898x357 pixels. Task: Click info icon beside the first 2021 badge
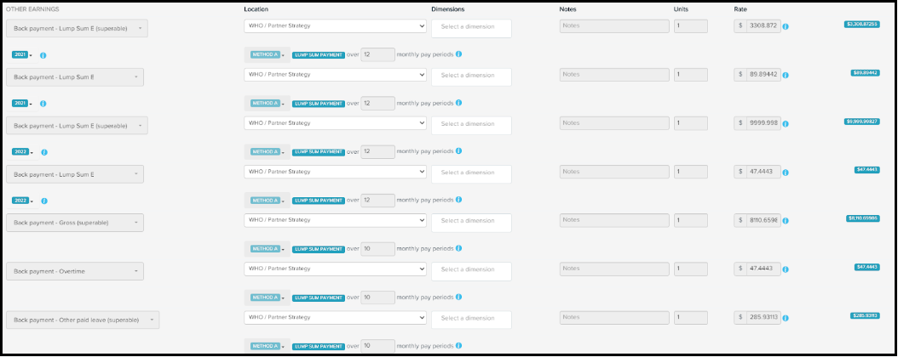43,55
